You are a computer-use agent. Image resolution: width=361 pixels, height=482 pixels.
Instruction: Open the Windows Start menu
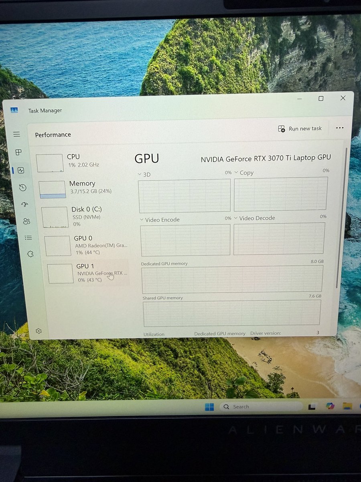point(209,407)
